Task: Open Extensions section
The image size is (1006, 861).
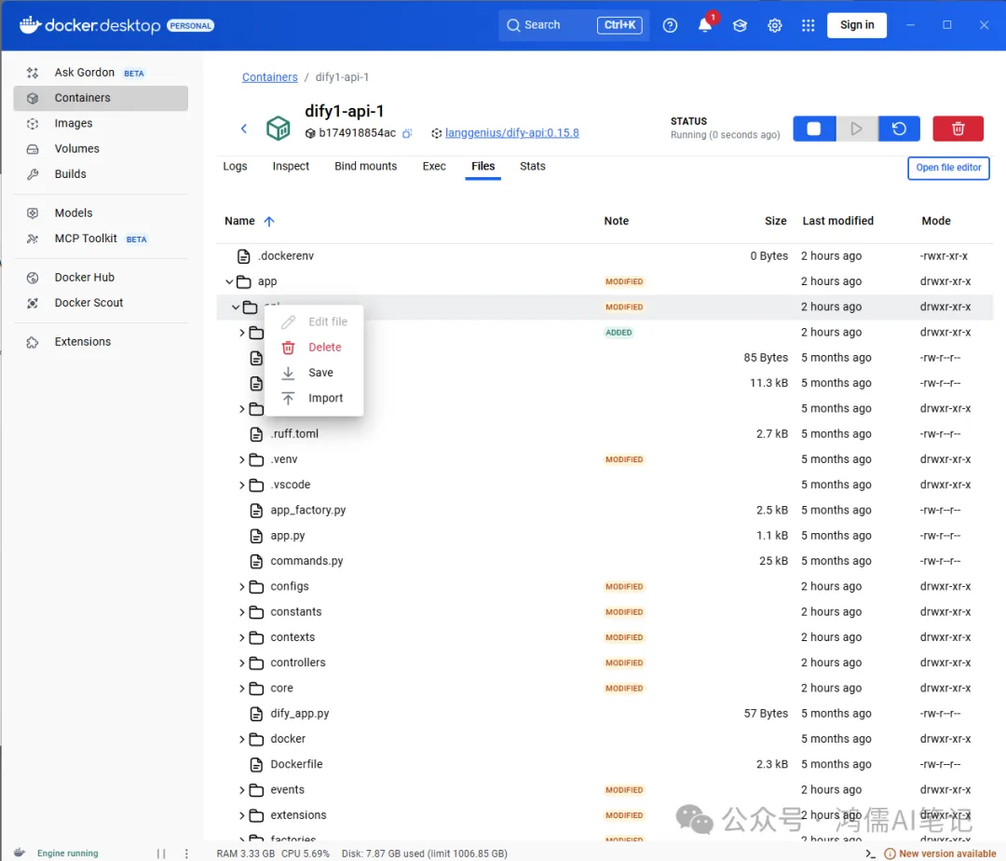Action: pyautogui.click(x=100, y=342)
